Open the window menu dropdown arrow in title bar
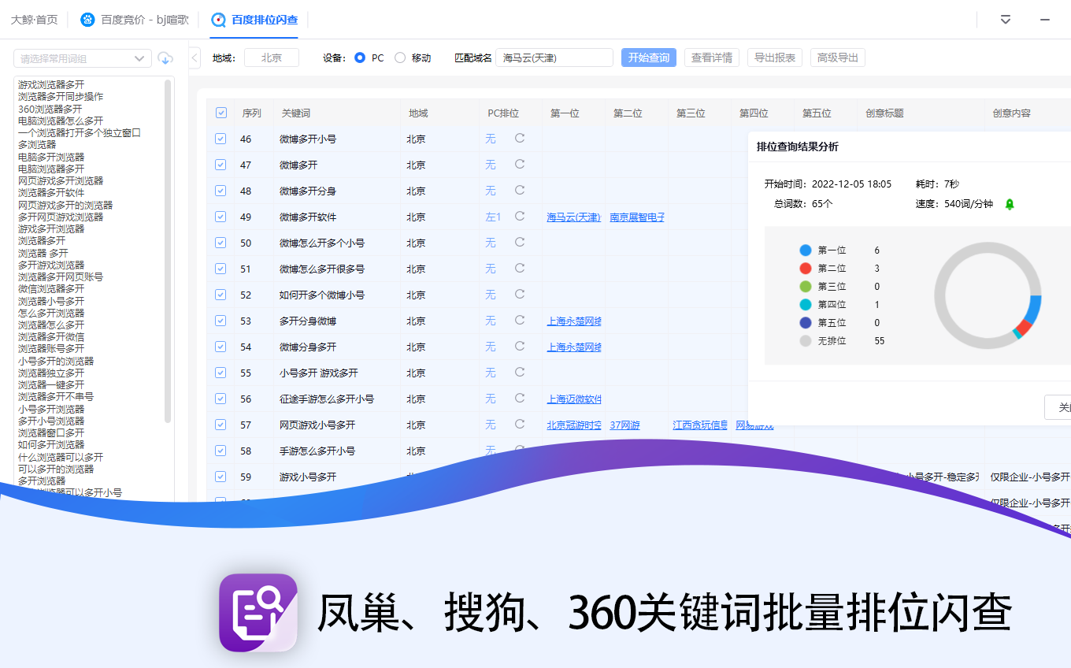The height and width of the screenshot is (668, 1071). tap(1006, 20)
